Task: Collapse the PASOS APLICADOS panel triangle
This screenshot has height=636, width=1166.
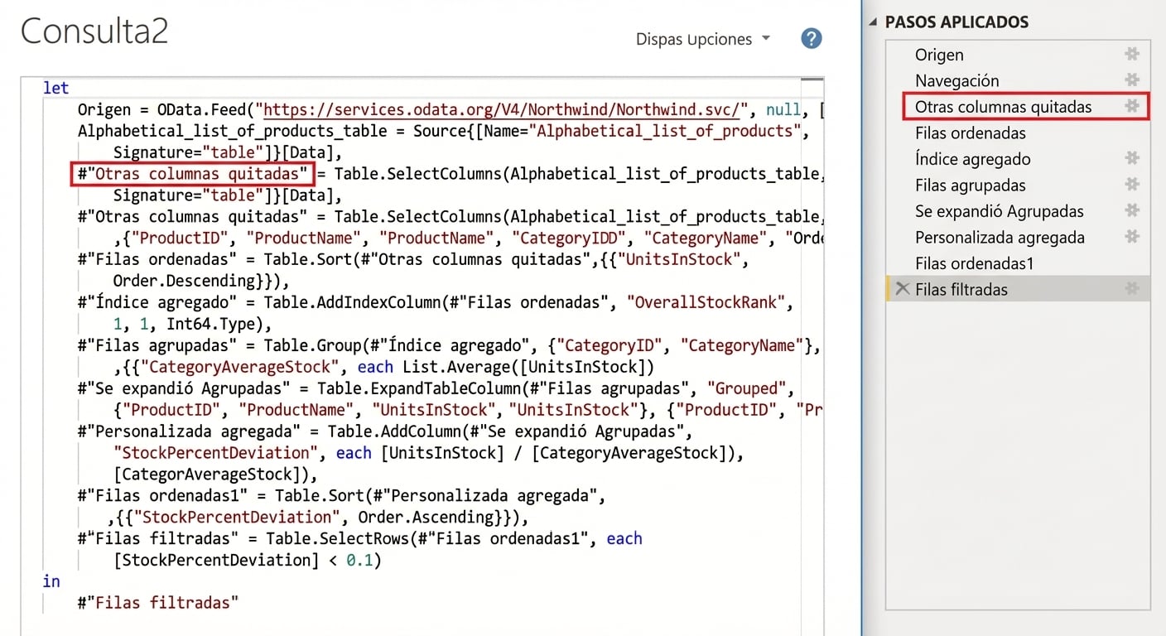Action: 873,22
